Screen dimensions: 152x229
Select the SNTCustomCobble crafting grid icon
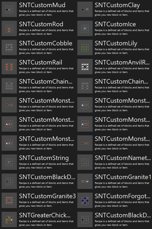click(x=9, y=47)
